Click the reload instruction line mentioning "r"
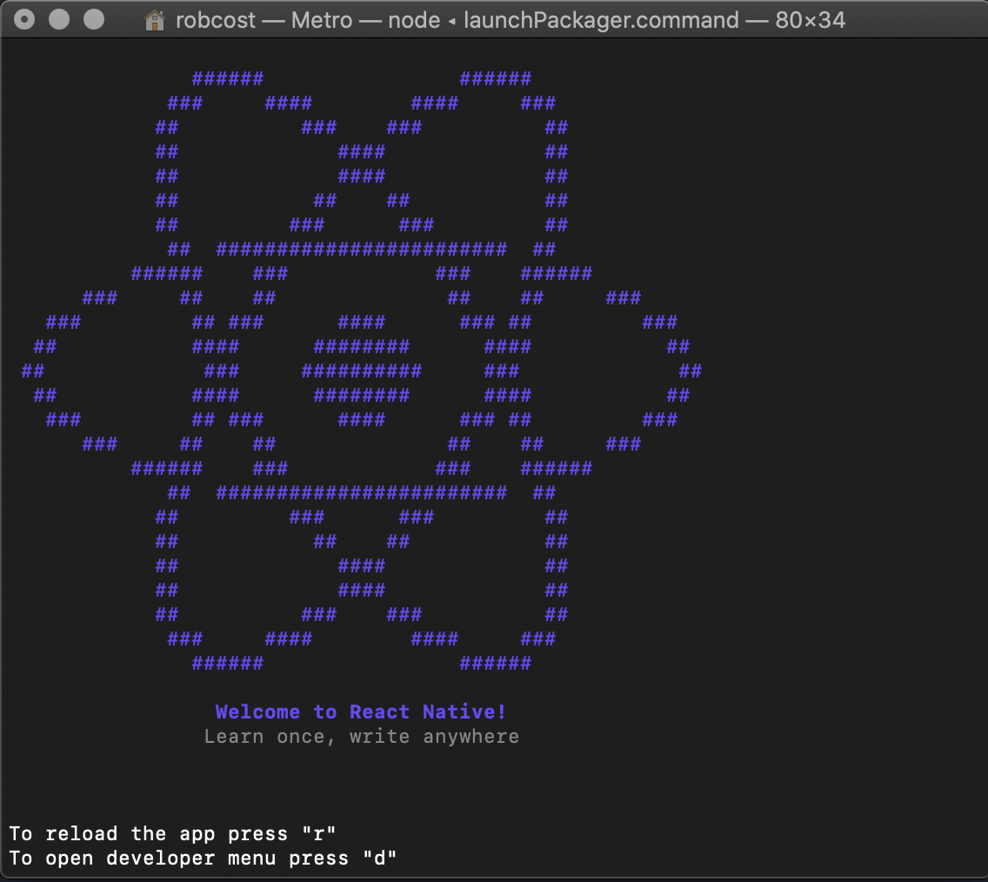Screen dimensions: 988x882 click(174, 833)
